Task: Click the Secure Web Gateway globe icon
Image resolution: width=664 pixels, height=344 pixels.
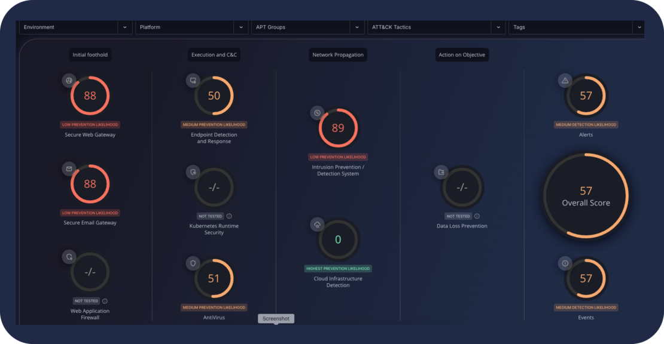Action: point(69,80)
